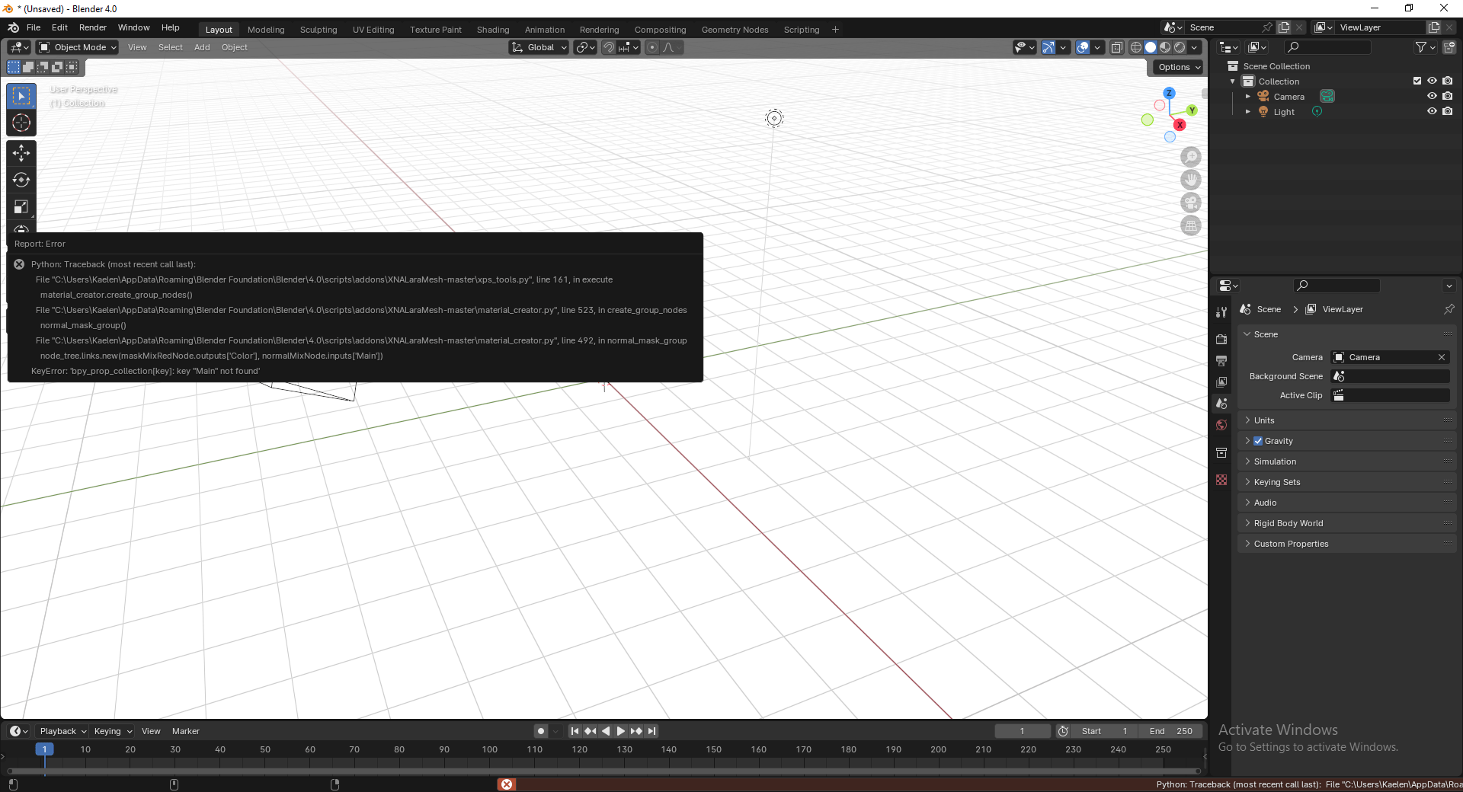This screenshot has width=1463, height=792.
Task: Open the Output properties tab
Action: pos(1221,360)
